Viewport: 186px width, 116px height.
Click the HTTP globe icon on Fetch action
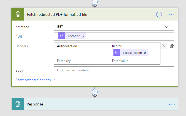(x=18, y=14)
